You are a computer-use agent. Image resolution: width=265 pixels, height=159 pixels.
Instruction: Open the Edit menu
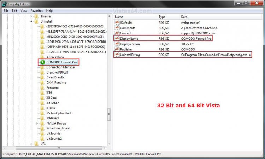14,11
